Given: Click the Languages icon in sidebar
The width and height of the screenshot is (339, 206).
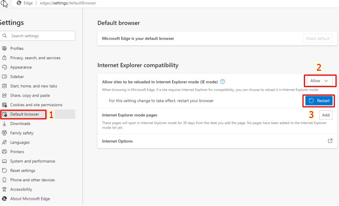Looking at the screenshot, I should (4, 142).
